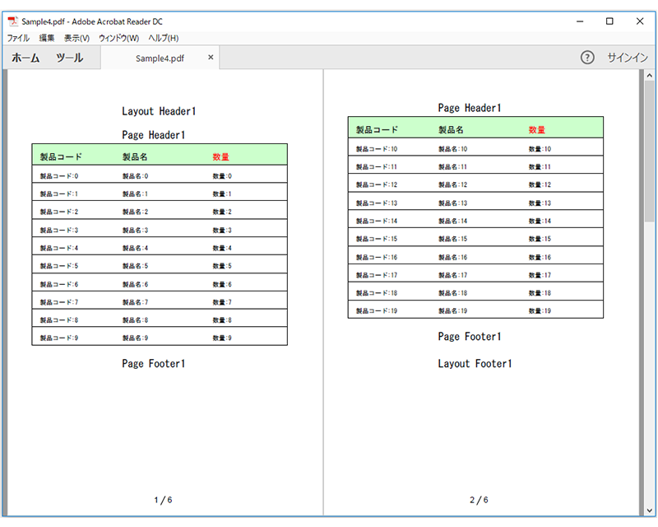
Task: Click the cell 製品名:7
Action: coord(135,302)
